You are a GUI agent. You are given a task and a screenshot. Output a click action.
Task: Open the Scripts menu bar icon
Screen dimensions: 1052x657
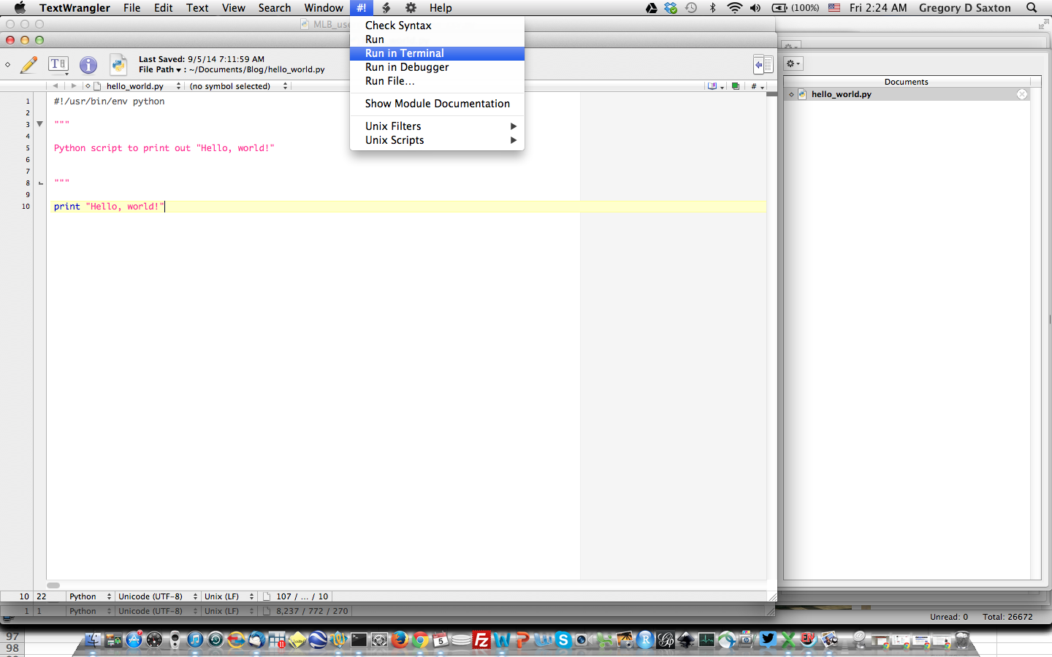386,7
